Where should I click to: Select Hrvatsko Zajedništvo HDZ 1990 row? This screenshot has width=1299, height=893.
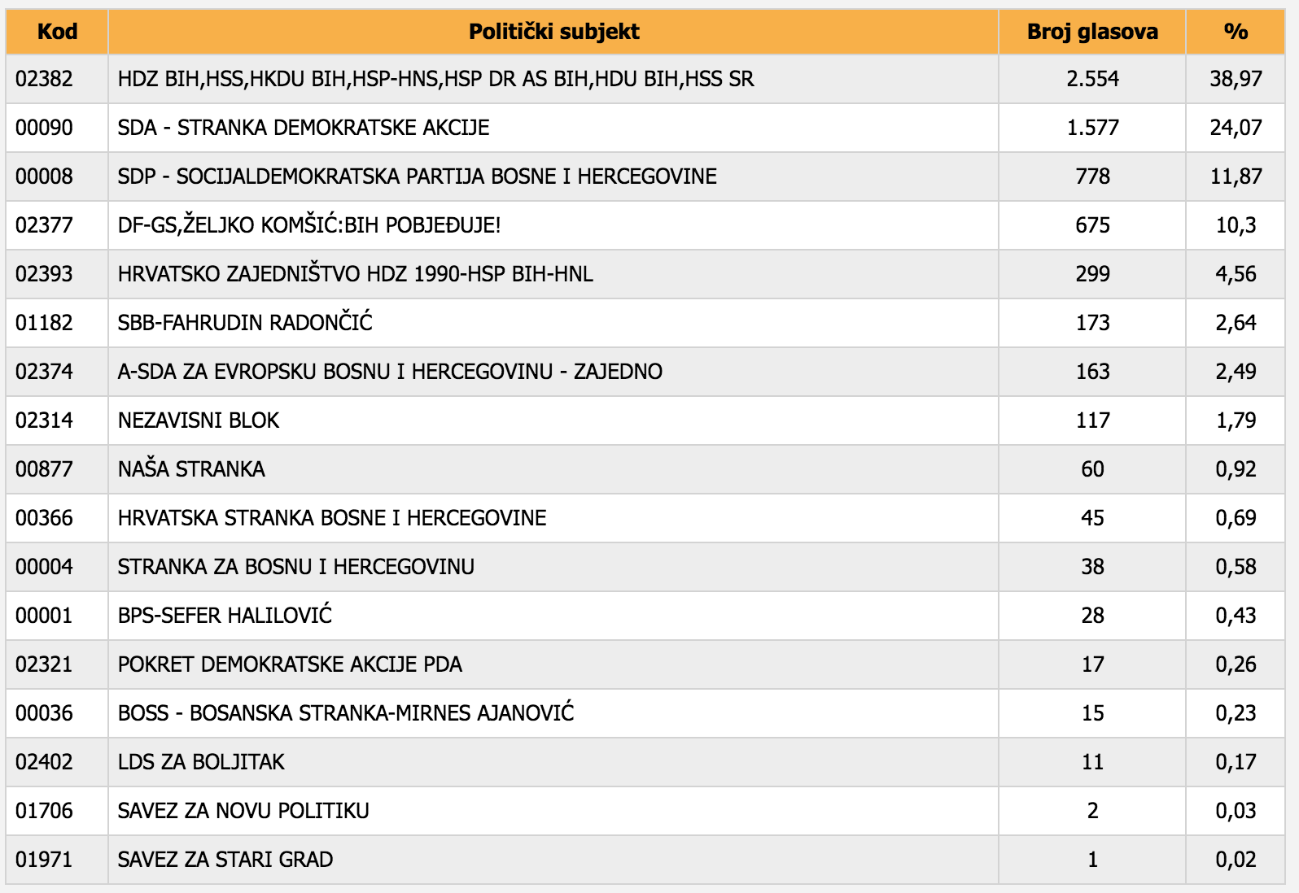click(355, 274)
